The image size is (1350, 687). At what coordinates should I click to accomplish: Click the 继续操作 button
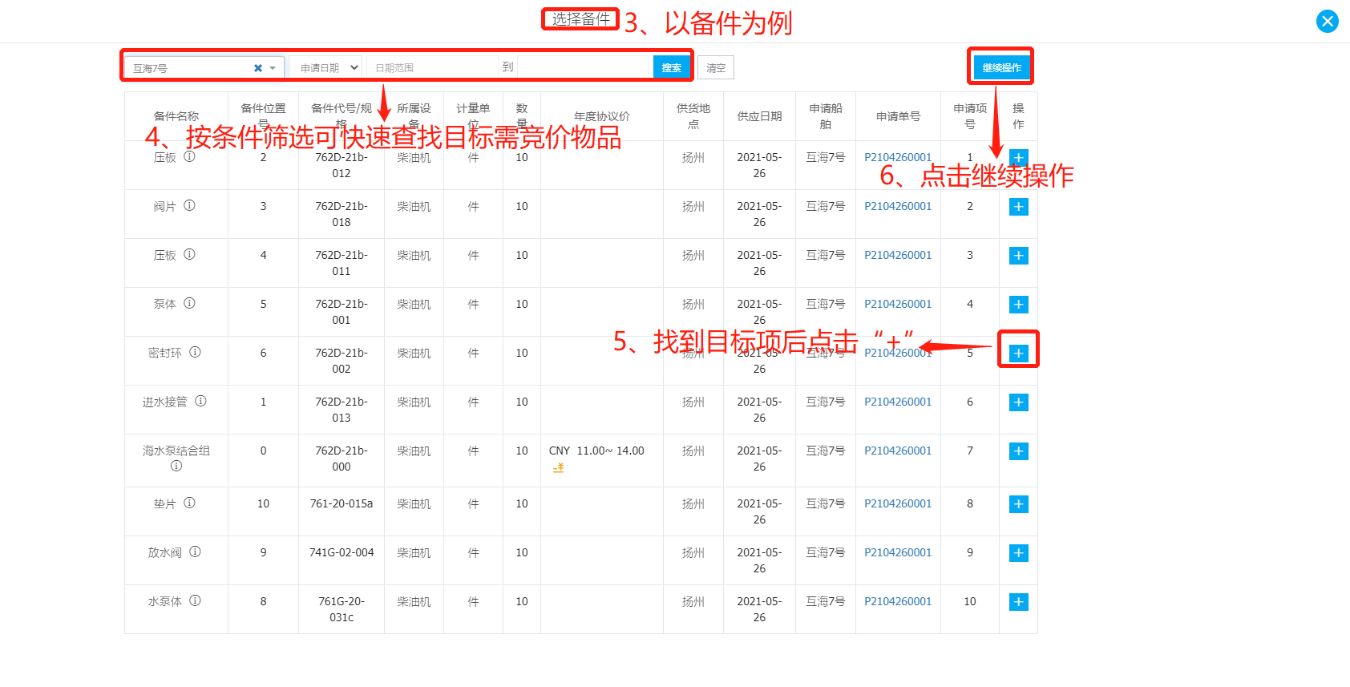pyautogui.click(x=1001, y=67)
